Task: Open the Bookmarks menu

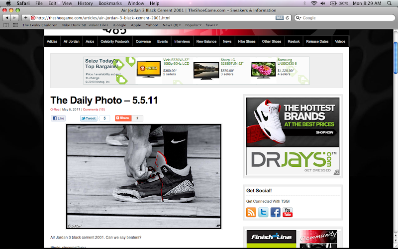Action: click(110, 3)
